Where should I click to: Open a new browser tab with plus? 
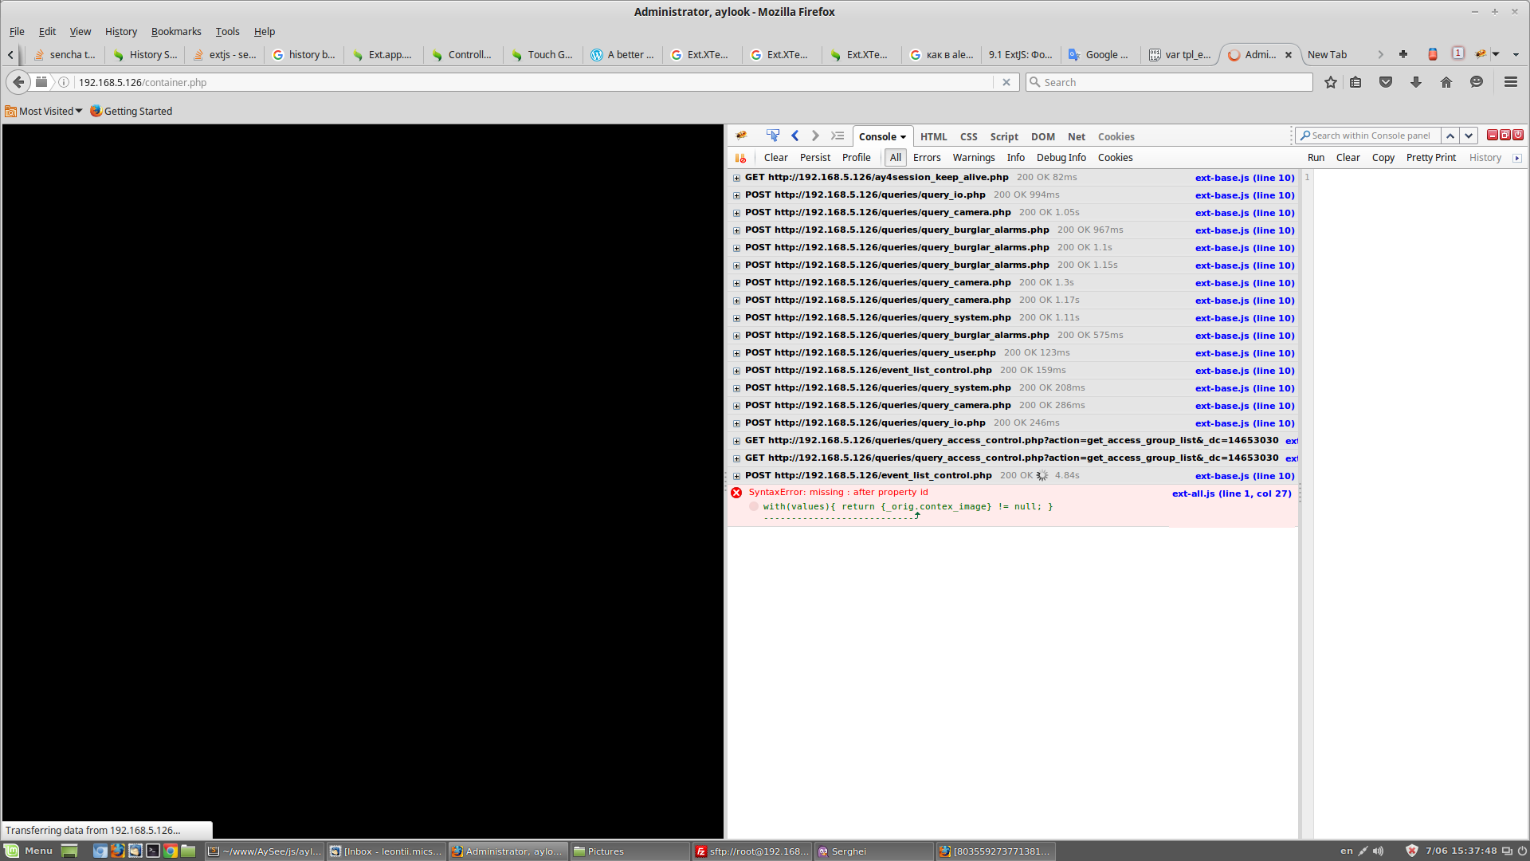[x=1403, y=54]
